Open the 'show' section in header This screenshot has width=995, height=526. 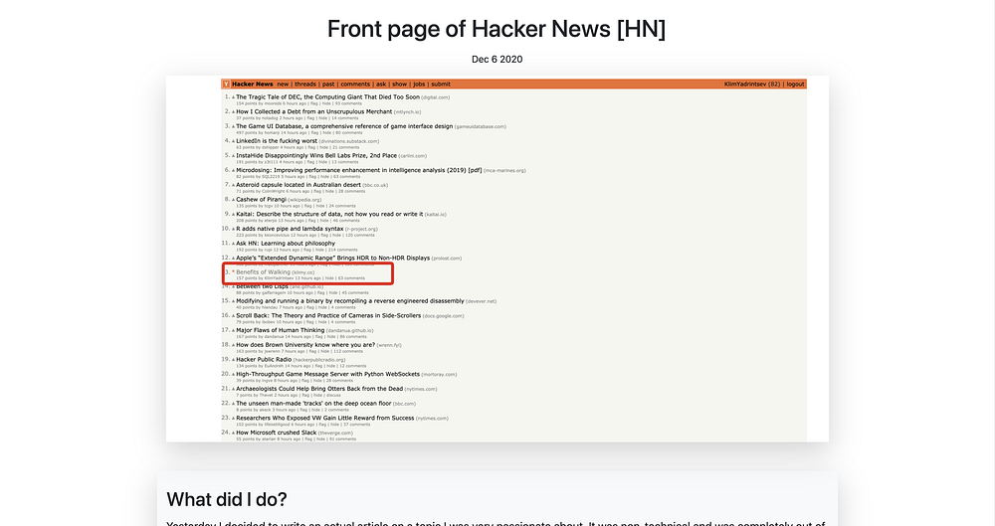(x=400, y=84)
